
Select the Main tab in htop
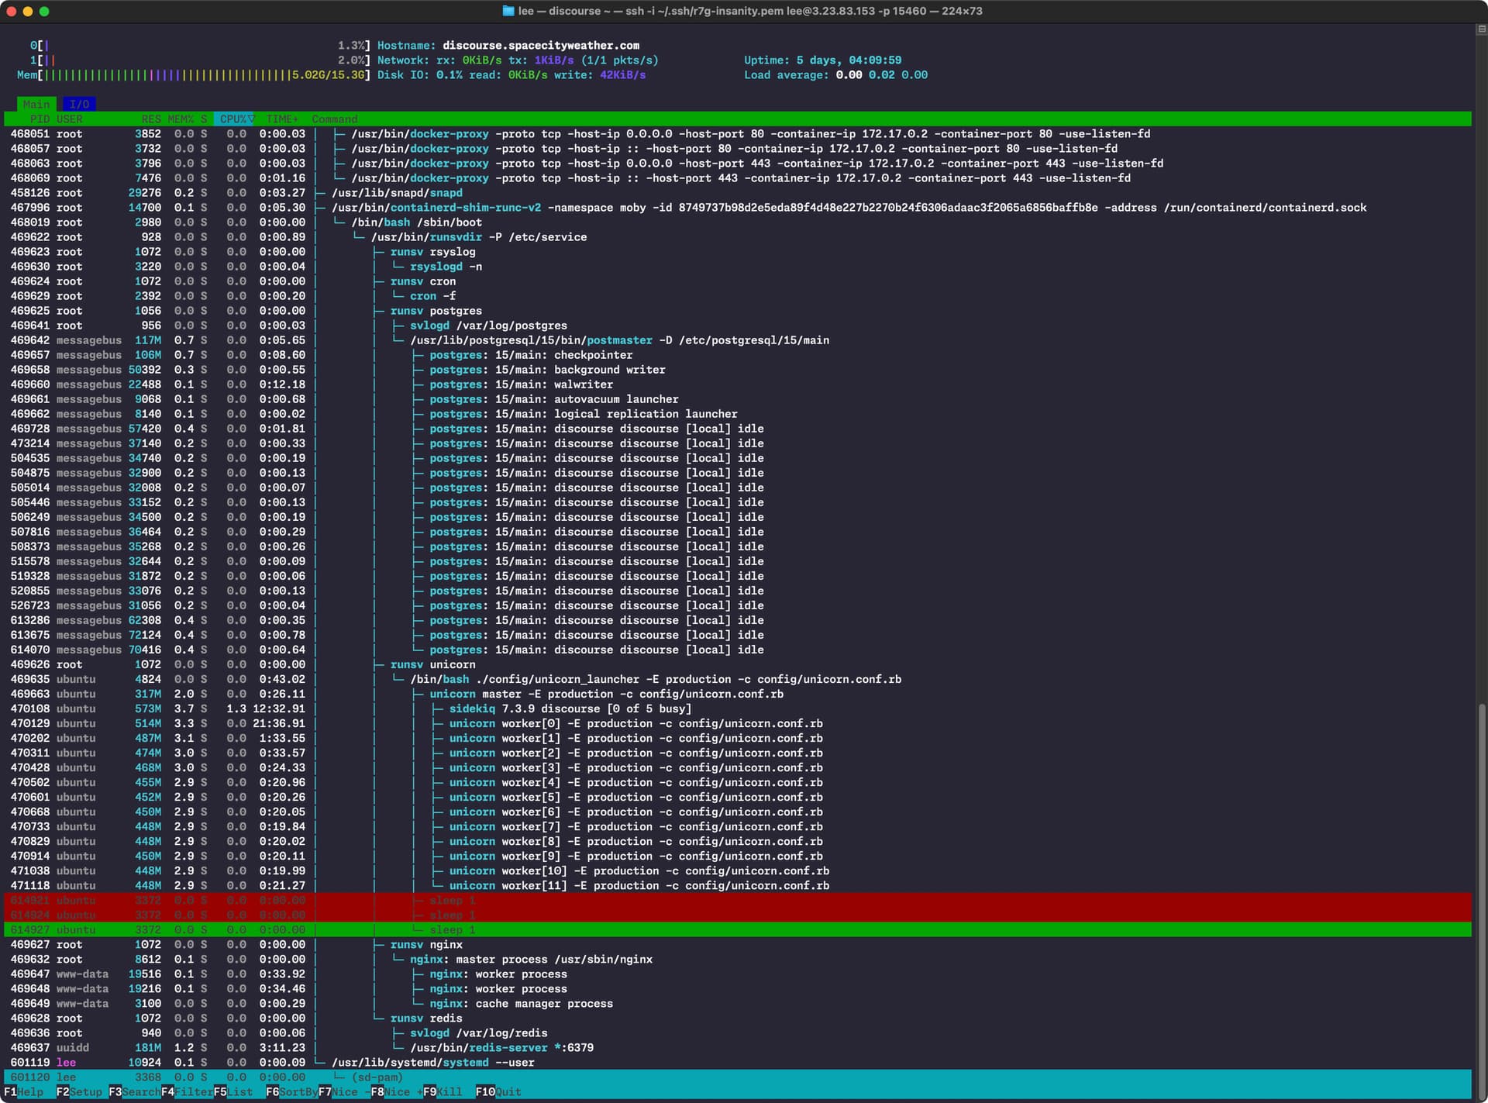tap(36, 104)
